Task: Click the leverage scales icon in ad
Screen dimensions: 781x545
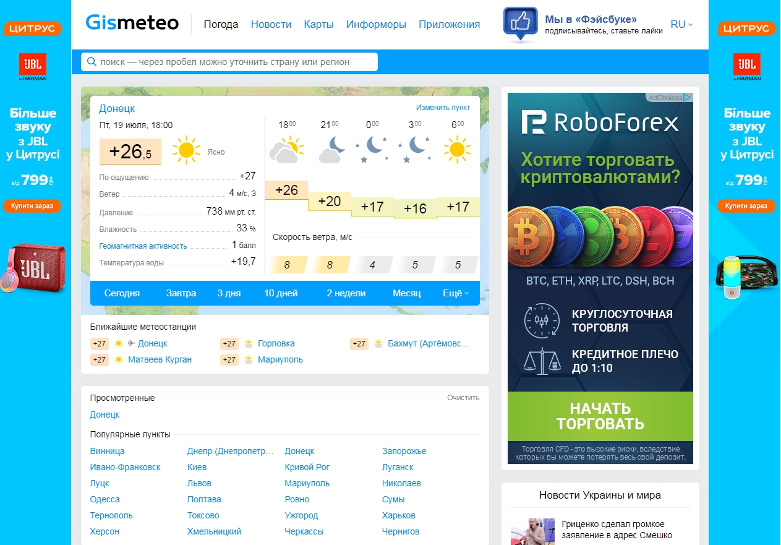Action: tap(541, 361)
